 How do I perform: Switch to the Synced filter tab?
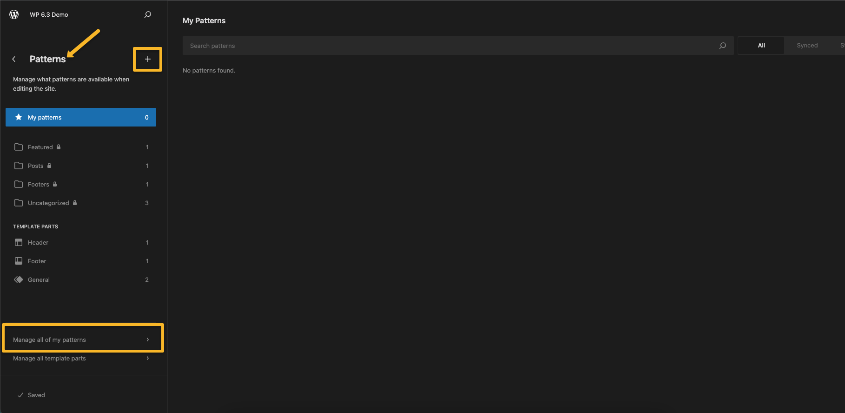coord(807,46)
